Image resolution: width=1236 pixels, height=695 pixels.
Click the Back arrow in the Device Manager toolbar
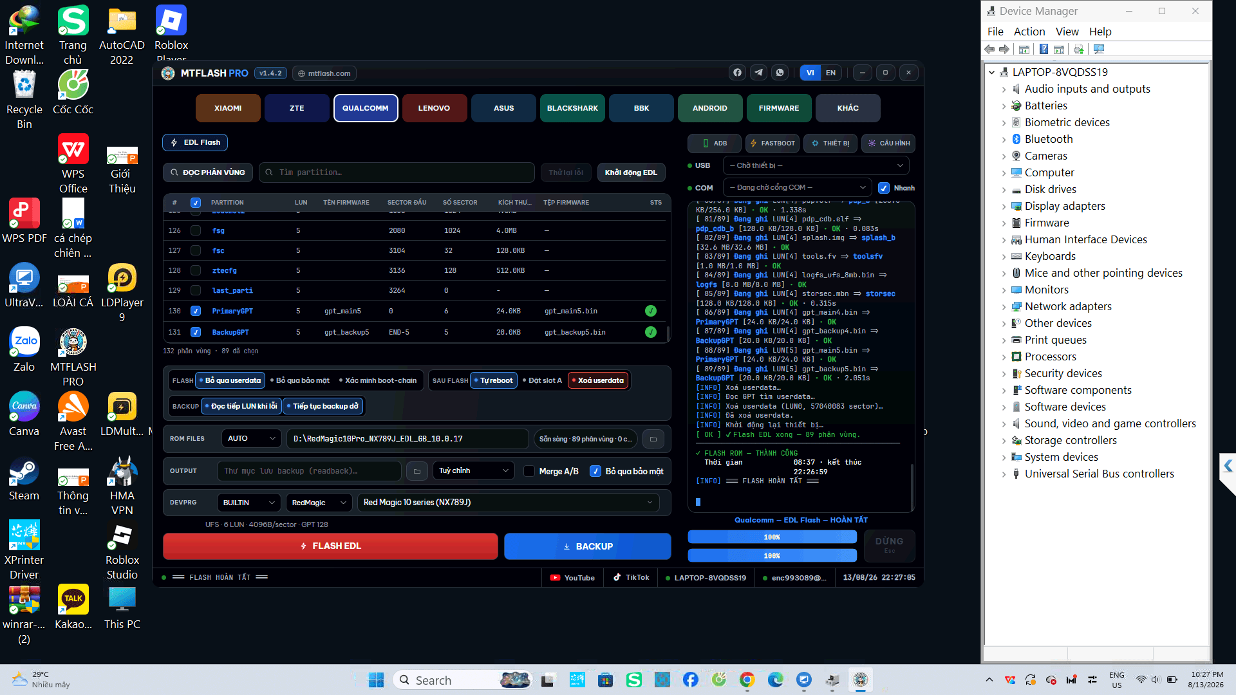point(990,50)
